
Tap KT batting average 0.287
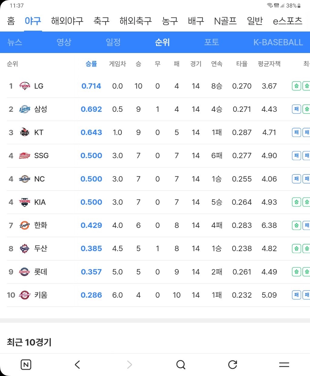[242, 132]
